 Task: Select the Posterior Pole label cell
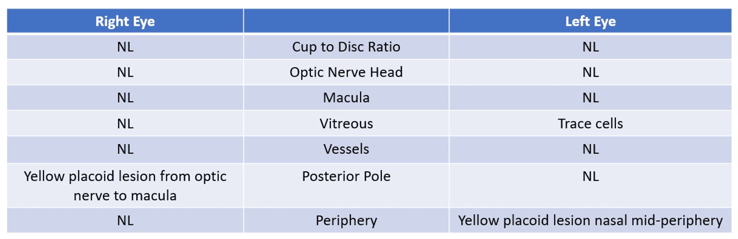coord(346,176)
